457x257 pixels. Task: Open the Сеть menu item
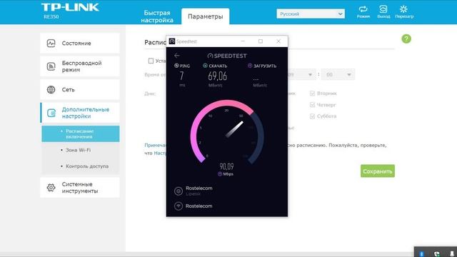[x=80, y=89]
